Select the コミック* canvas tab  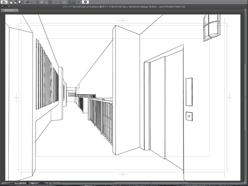10,10
